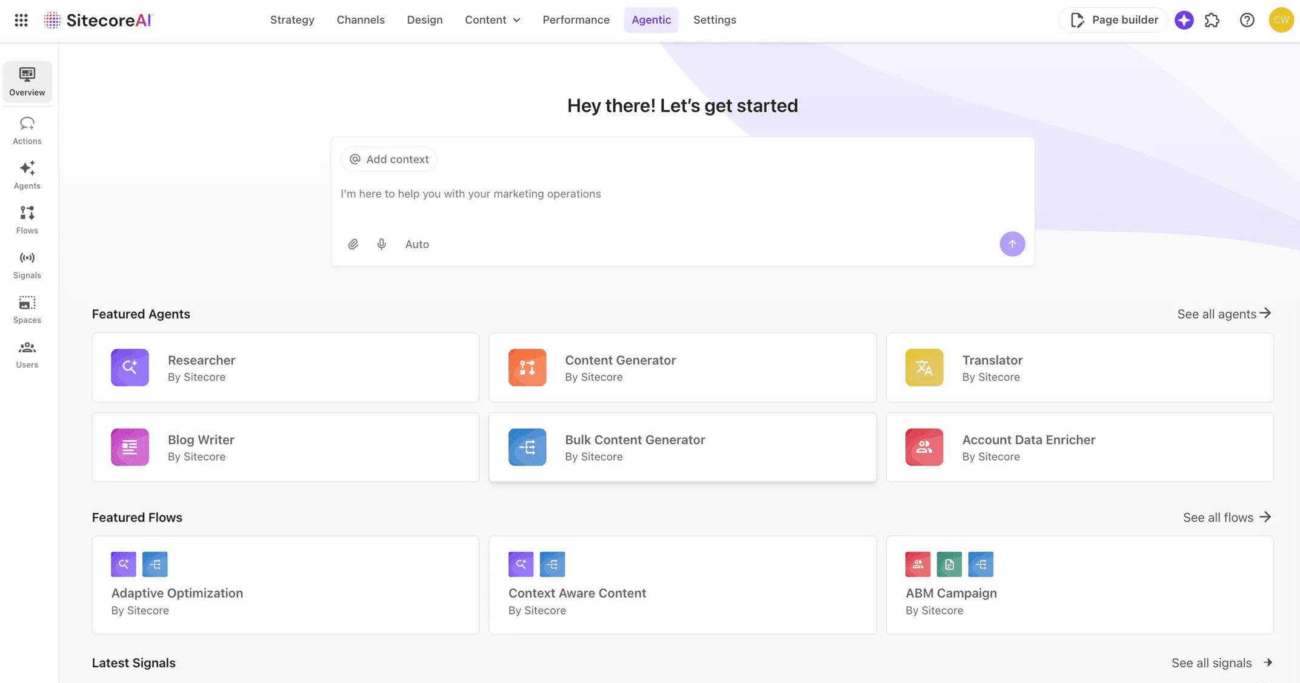The height and width of the screenshot is (683, 1300).
Task: Click into the marketing operations prompt field
Action: pos(667,194)
